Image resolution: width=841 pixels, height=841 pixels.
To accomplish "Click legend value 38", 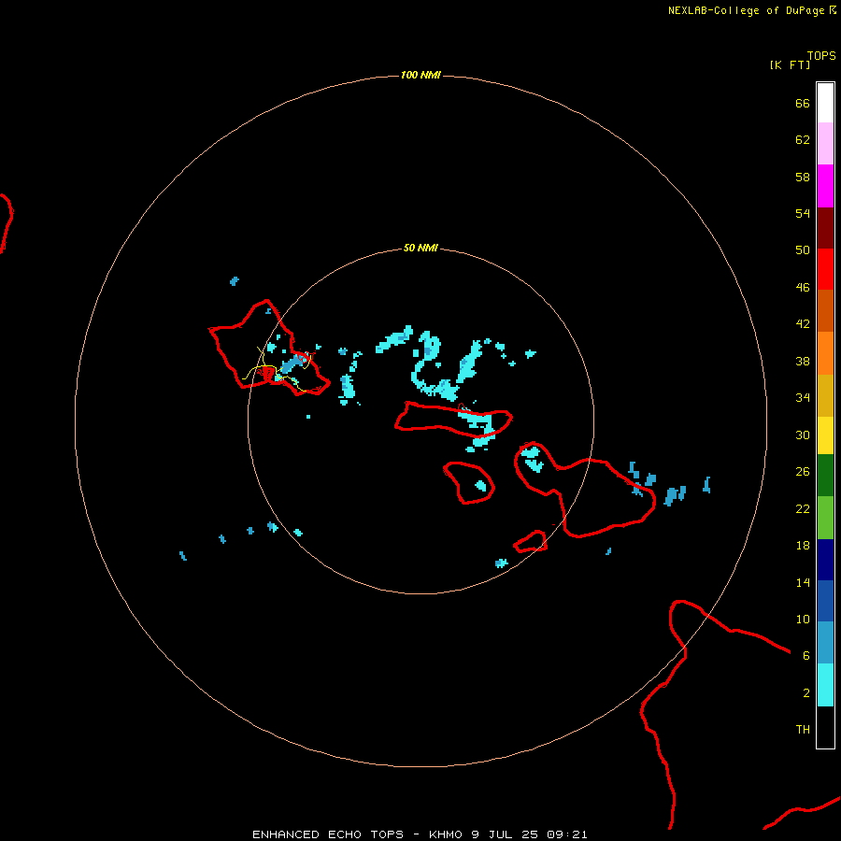I will coord(803,362).
